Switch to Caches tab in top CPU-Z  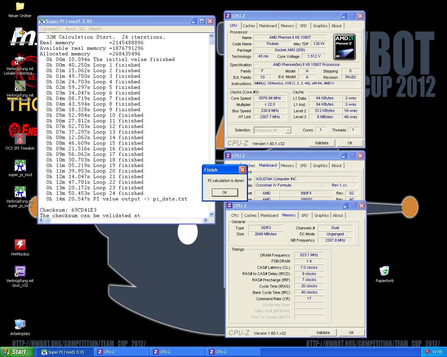(249, 26)
